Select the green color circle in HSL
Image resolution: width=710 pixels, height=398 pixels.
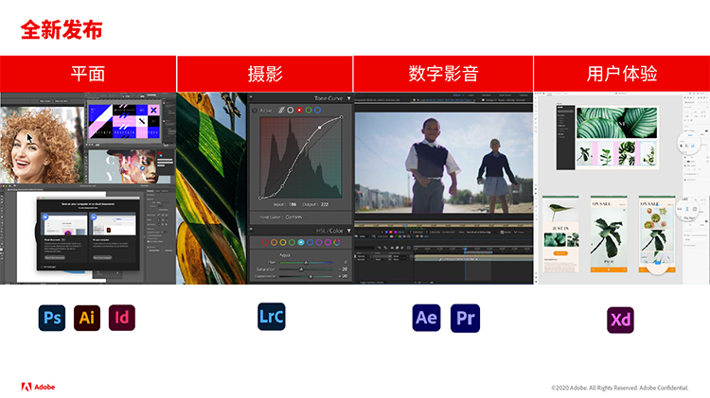(x=293, y=242)
